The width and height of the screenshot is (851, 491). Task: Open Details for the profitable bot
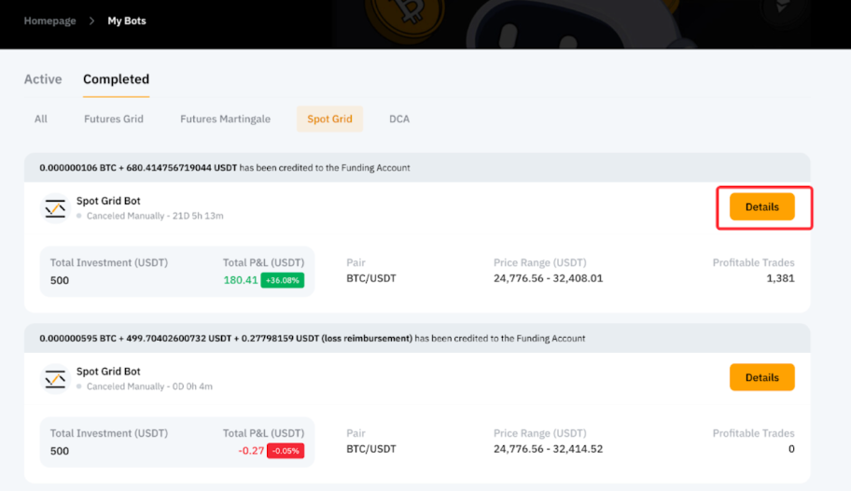(761, 207)
